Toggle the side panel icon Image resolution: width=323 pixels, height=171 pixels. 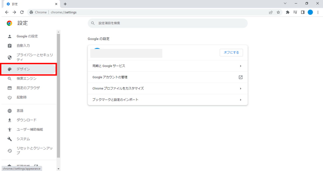303,12
